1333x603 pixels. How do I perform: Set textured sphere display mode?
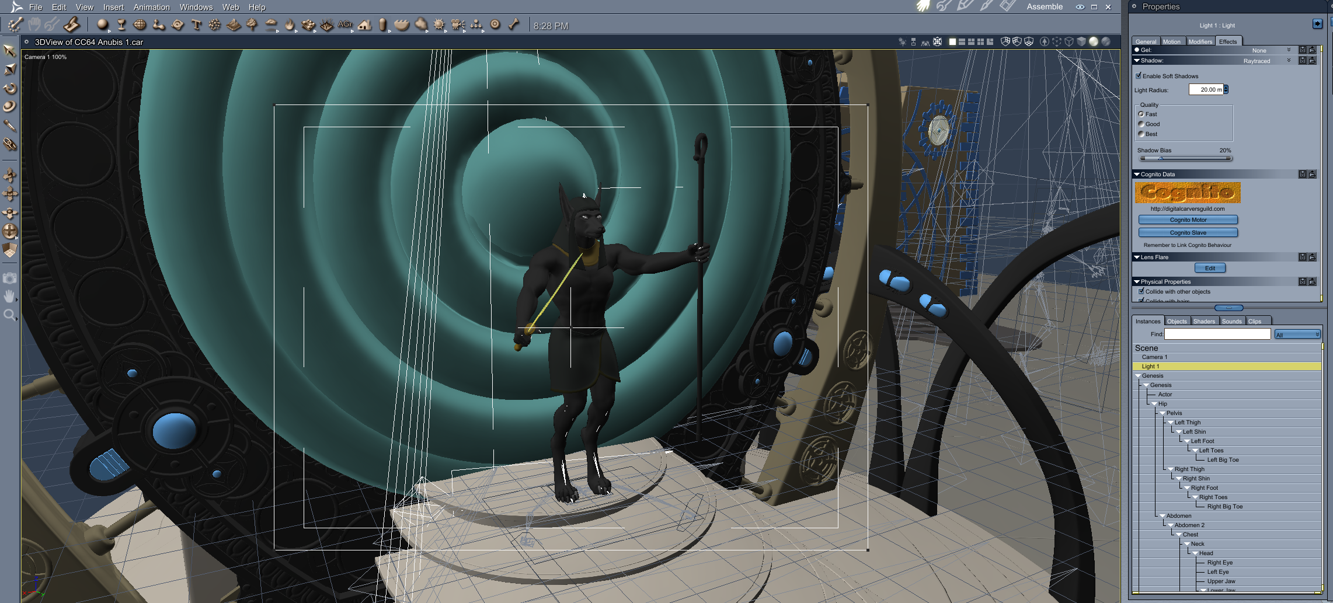(1105, 42)
